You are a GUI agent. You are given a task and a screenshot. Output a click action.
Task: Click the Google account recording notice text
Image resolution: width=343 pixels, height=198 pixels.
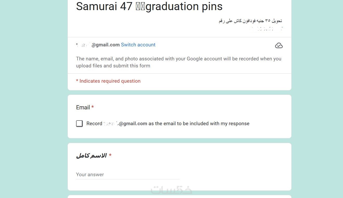click(x=178, y=59)
